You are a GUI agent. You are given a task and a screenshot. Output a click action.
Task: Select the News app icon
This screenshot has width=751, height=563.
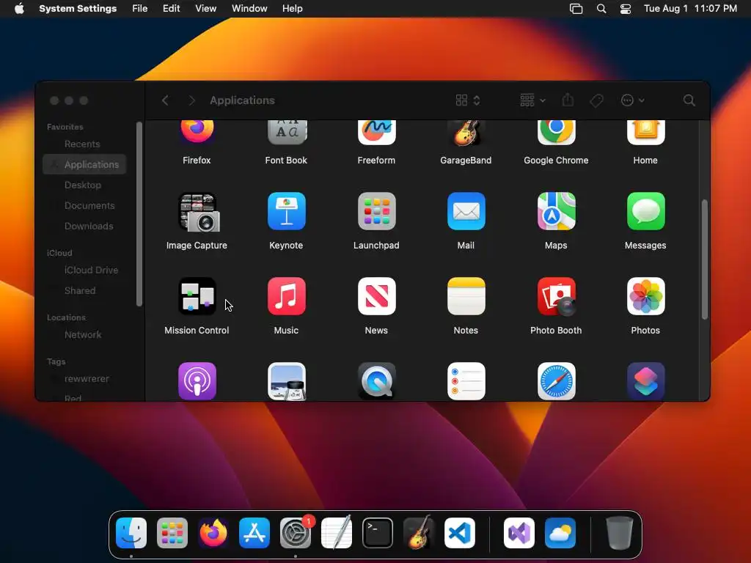point(376,296)
